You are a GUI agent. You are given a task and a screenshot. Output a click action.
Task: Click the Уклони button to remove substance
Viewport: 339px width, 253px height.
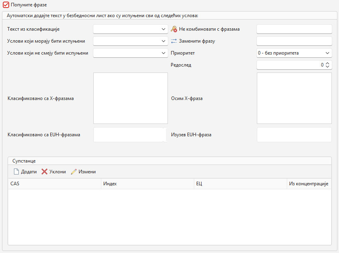click(53, 172)
